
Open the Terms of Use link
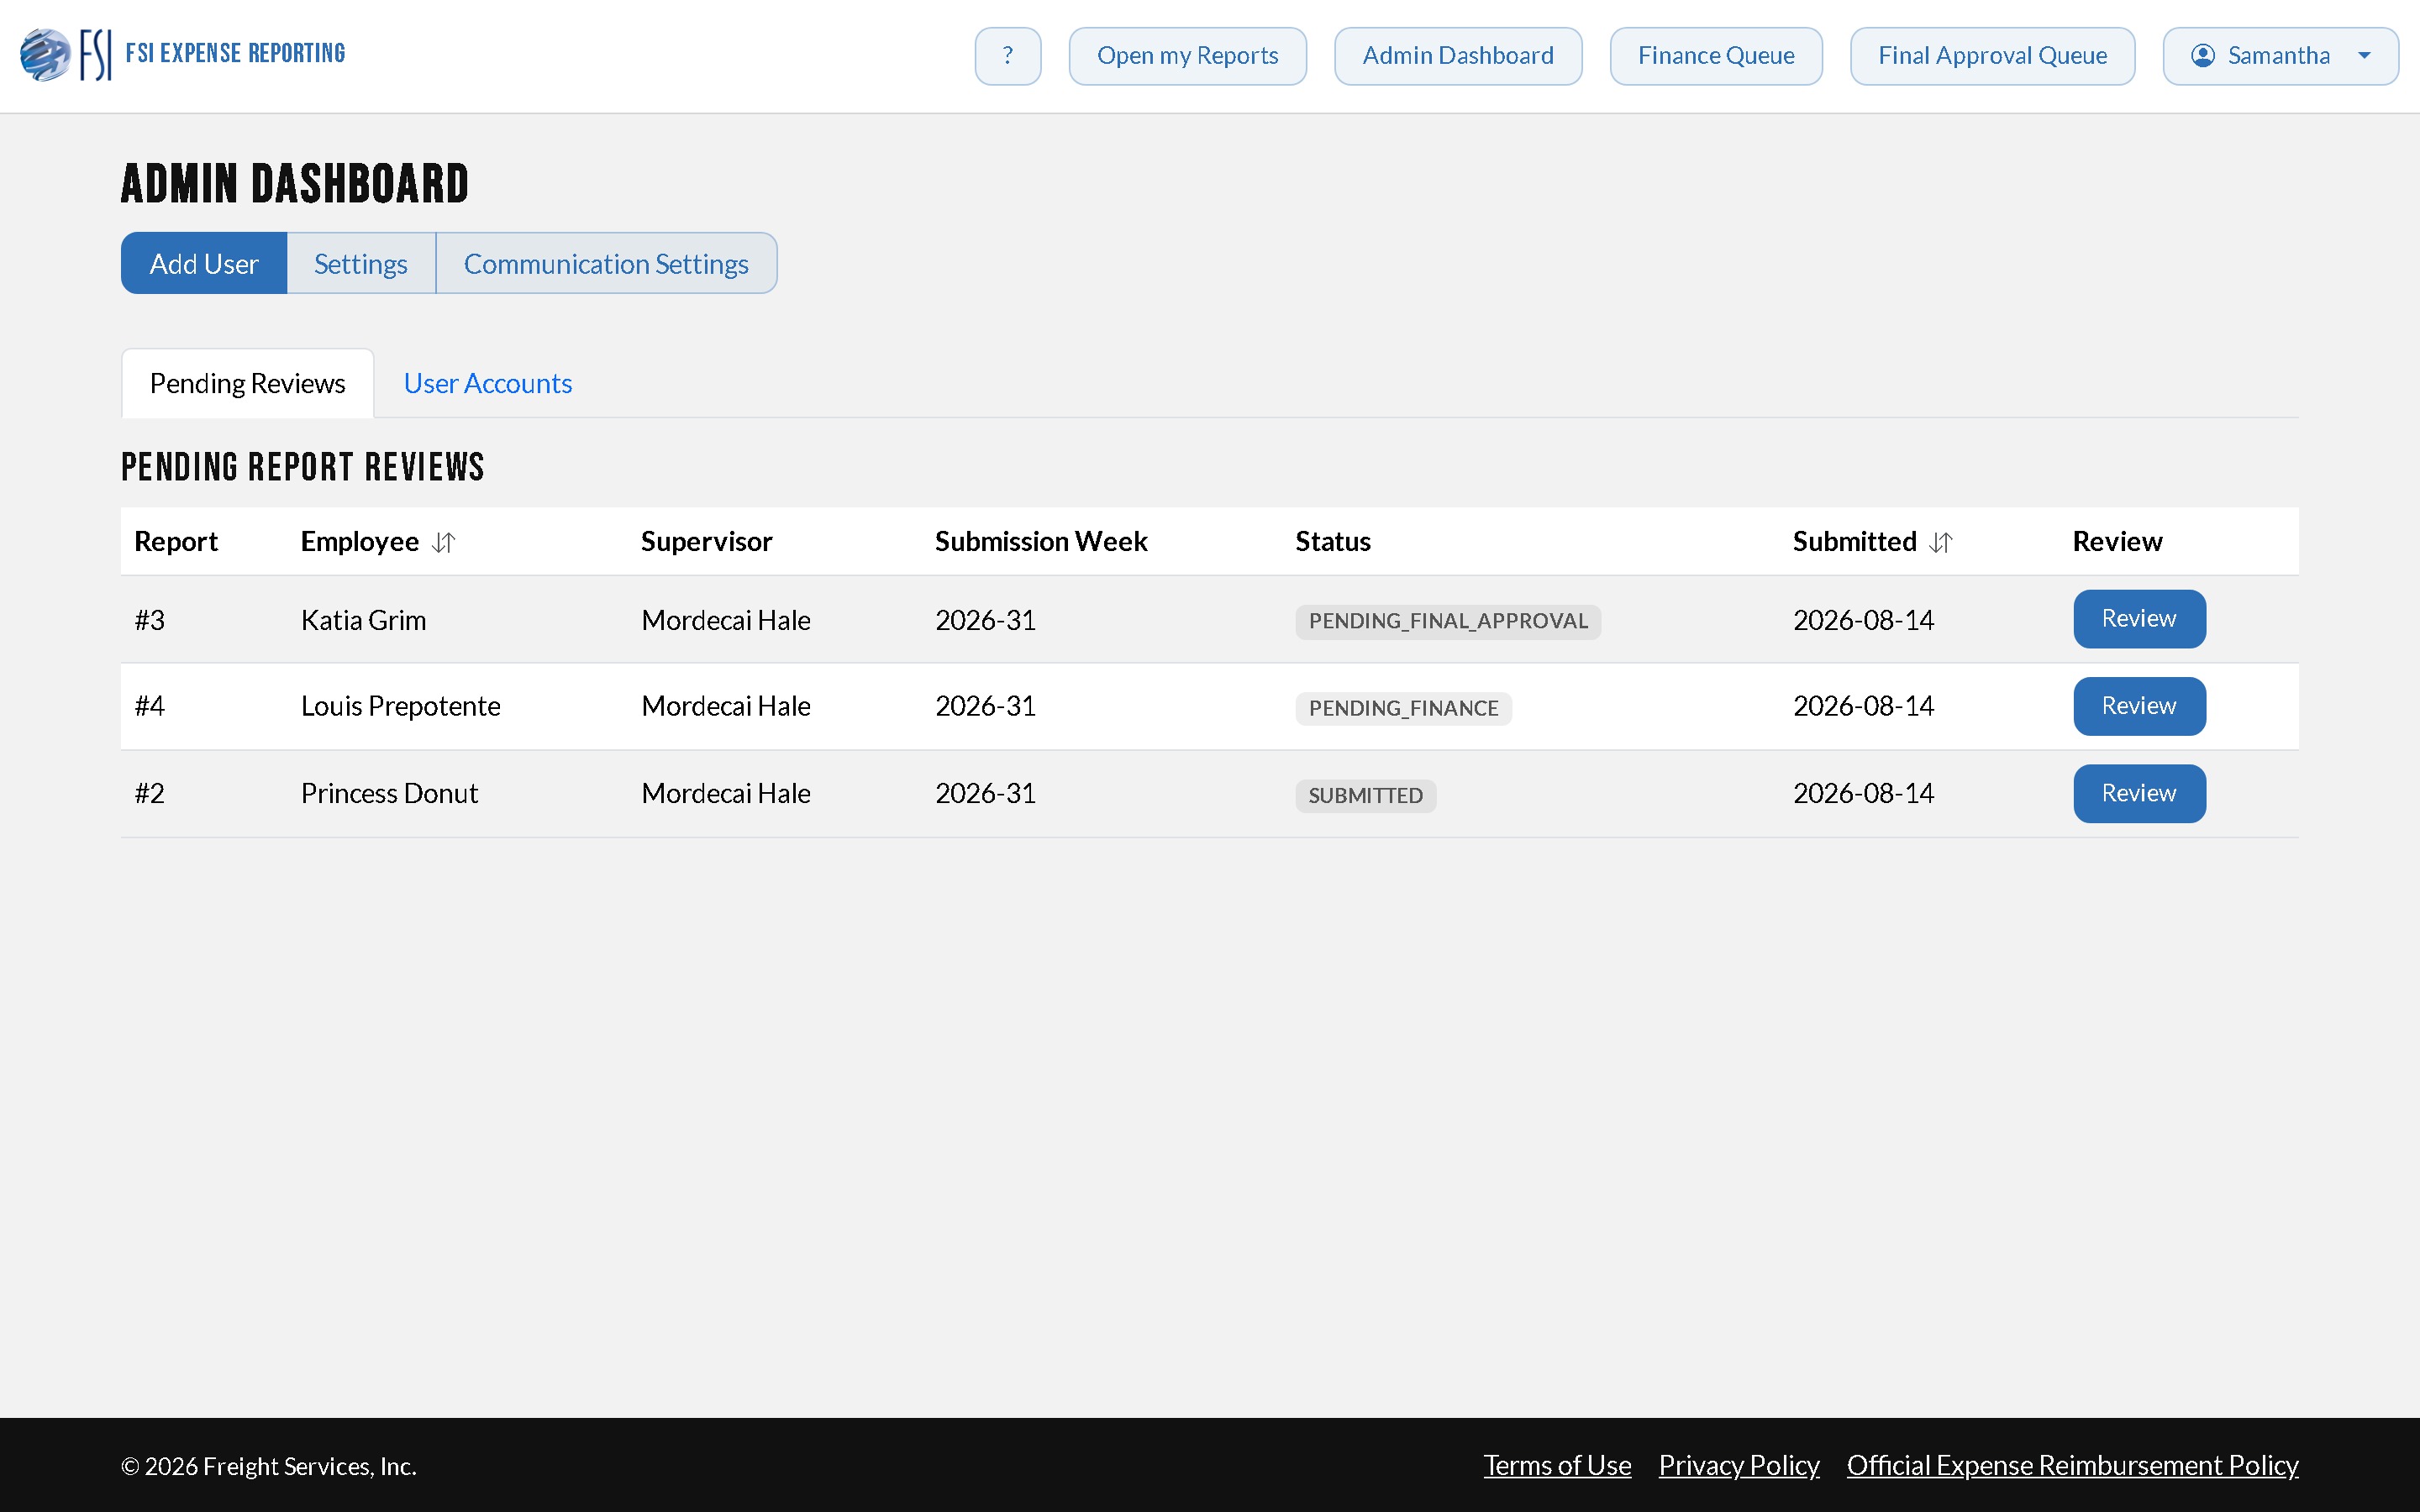[x=1557, y=1465]
